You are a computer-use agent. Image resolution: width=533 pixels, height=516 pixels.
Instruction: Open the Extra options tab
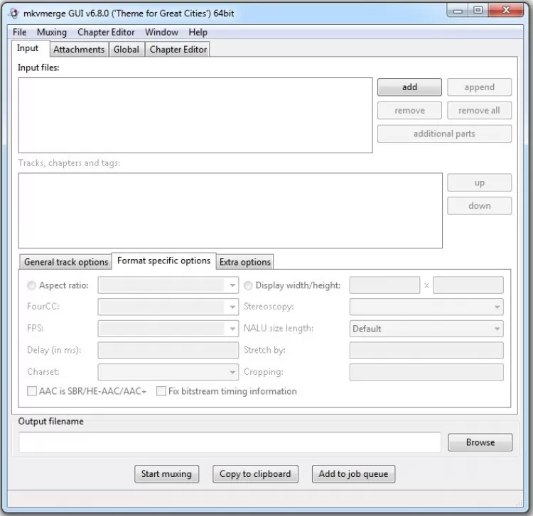click(244, 262)
